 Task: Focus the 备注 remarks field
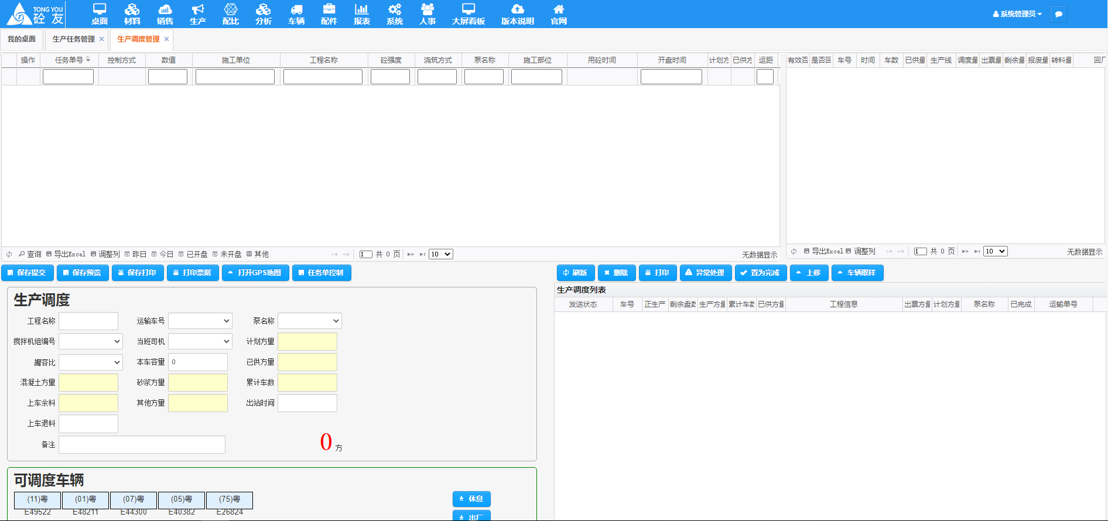[142, 444]
